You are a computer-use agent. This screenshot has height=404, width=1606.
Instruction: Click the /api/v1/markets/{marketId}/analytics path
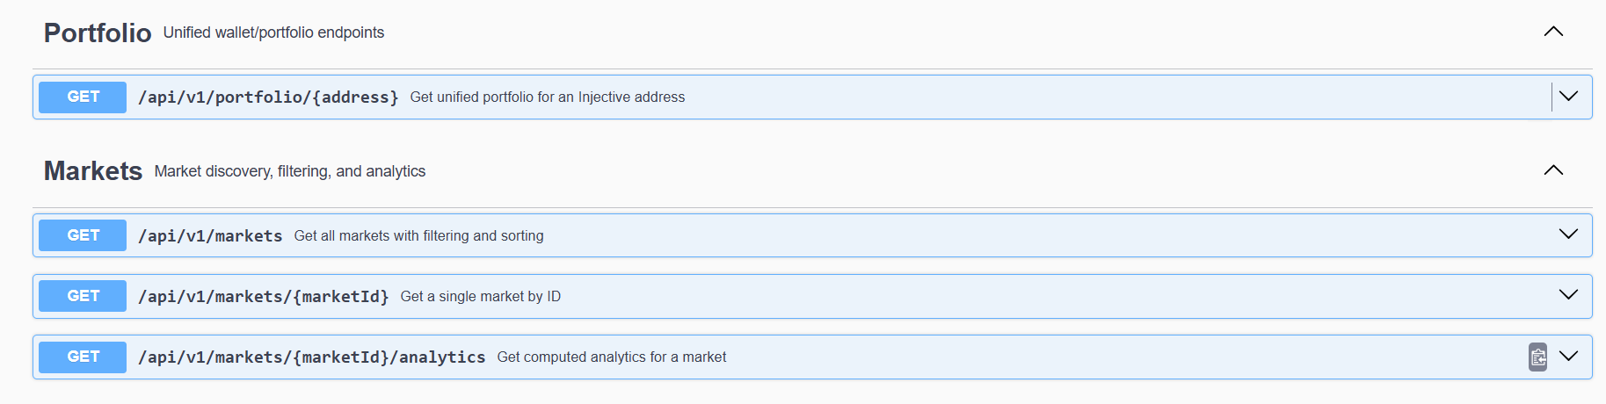pyautogui.click(x=311, y=357)
